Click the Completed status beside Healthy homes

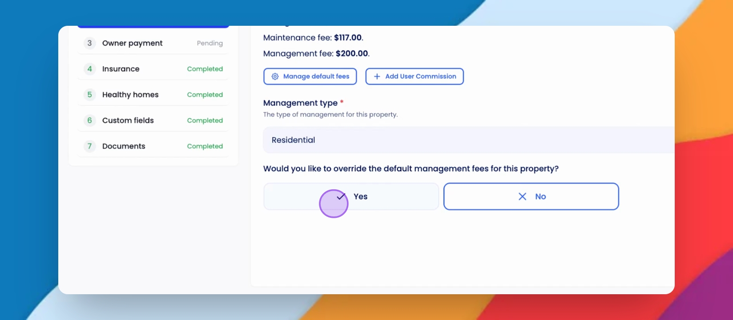[205, 95]
